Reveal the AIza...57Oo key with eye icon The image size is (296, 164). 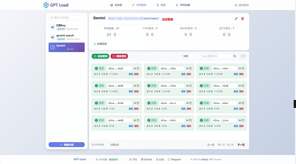point(187,86)
